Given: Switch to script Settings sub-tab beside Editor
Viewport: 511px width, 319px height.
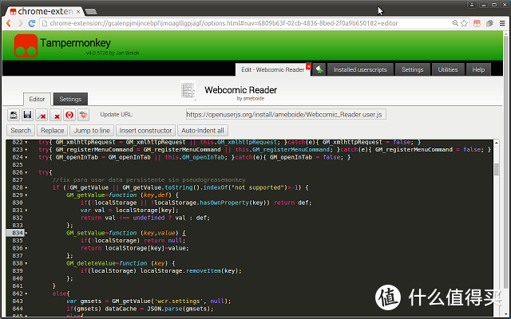Looking at the screenshot, I should [x=70, y=99].
